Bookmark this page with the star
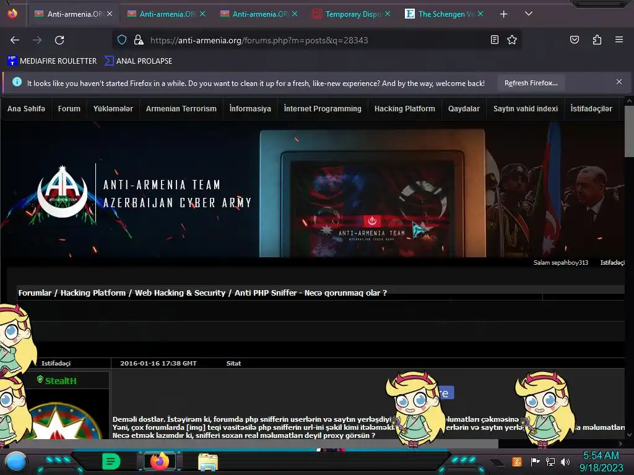The image size is (634, 475). coord(512,40)
